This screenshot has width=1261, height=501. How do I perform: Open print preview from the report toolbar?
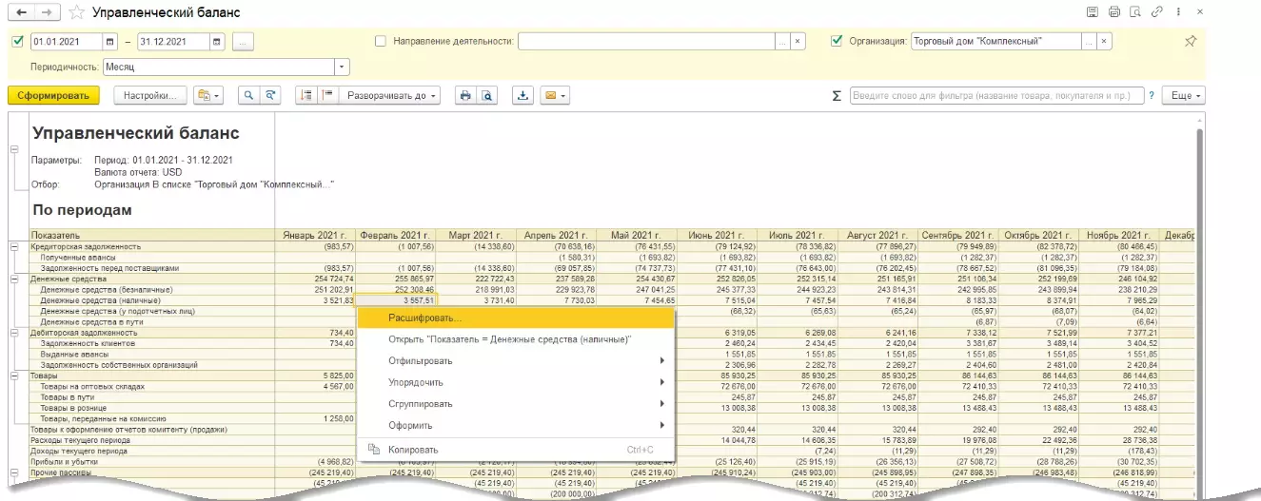(485, 96)
